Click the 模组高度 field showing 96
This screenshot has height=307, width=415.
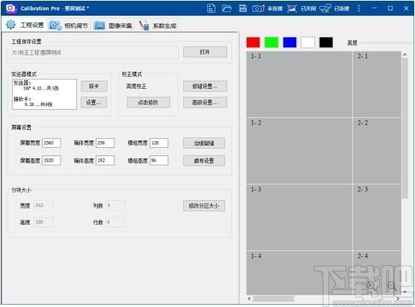pyautogui.click(x=159, y=161)
